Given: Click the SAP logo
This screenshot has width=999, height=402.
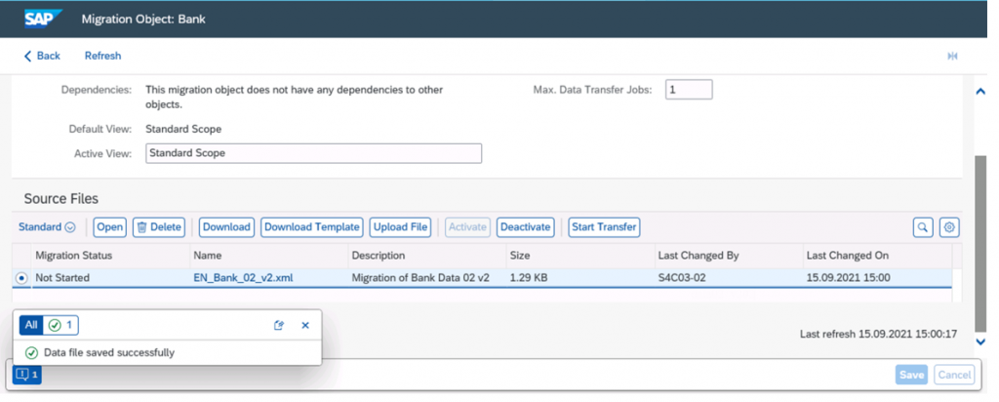Looking at the screenshot, I should click(44, 20).
